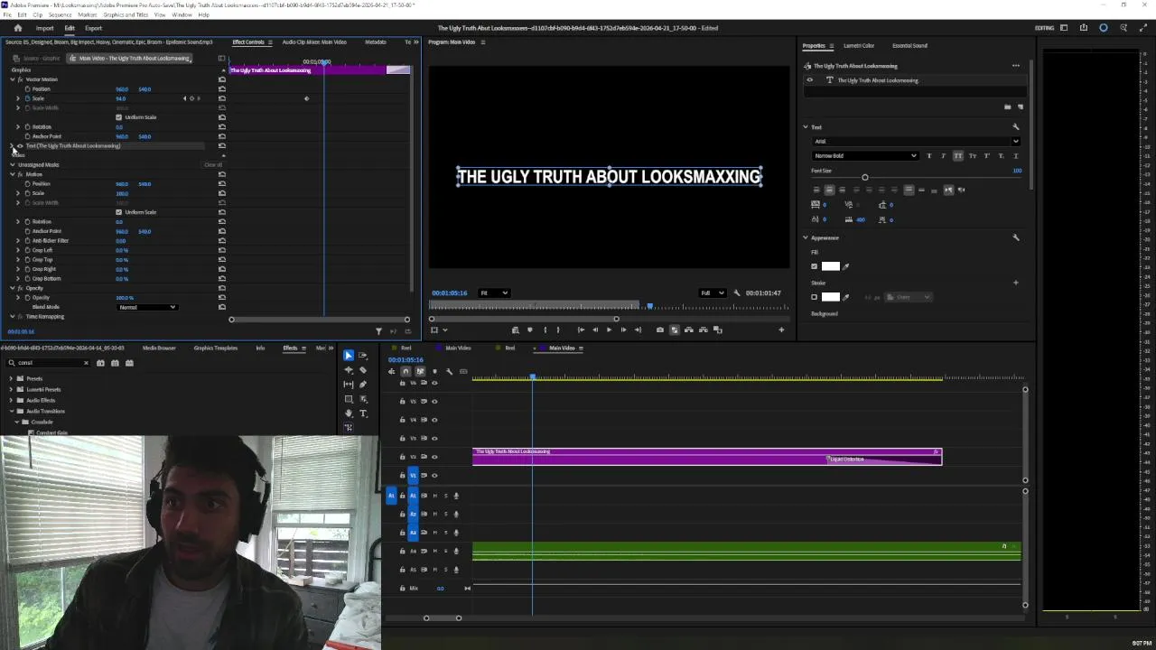
Task: Click the Faux Bold text style button
Action: 929,156
